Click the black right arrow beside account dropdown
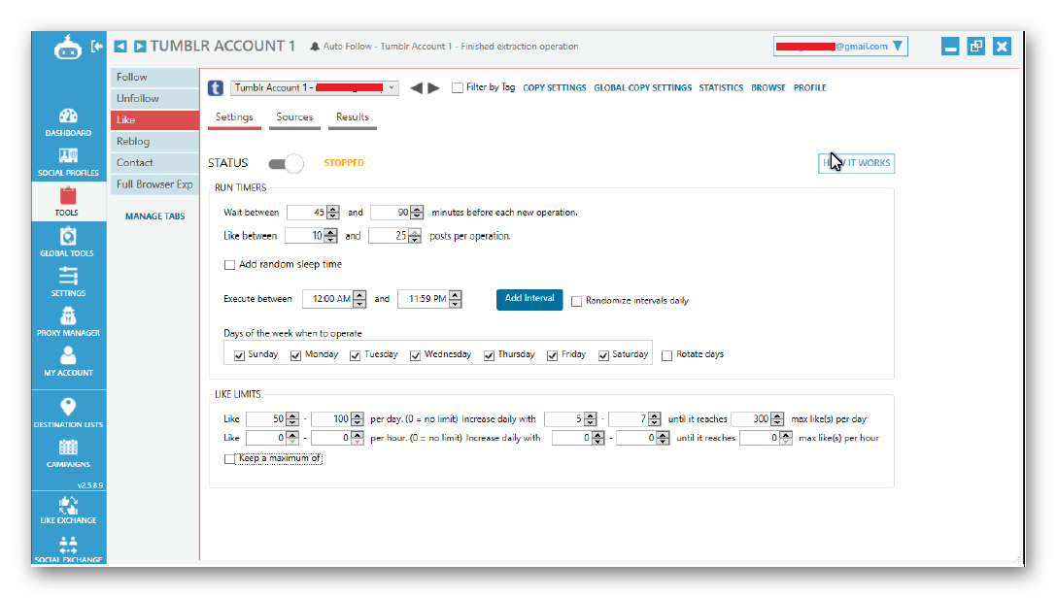 click(433, 87)
